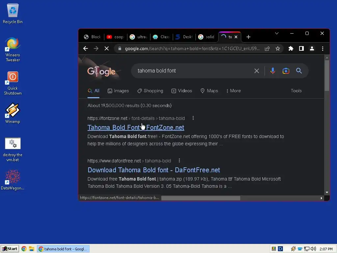337x253 pixels.
Task: Select the Winamp desktop shortcut
Action: point(13,113)
